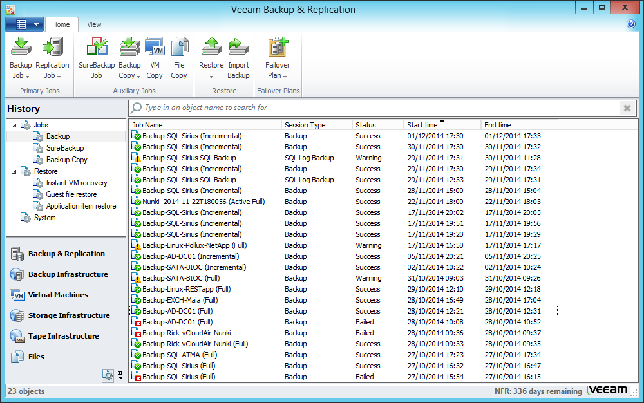Switch to the View tab
The image size is (644, 403).
click(x=94, y=24)
